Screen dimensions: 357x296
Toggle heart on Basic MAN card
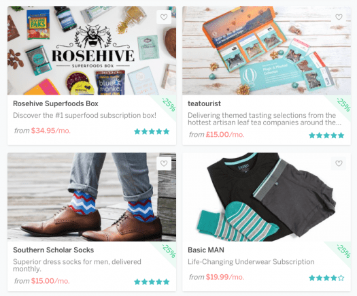pyautogui.click(x=339, y=163)
